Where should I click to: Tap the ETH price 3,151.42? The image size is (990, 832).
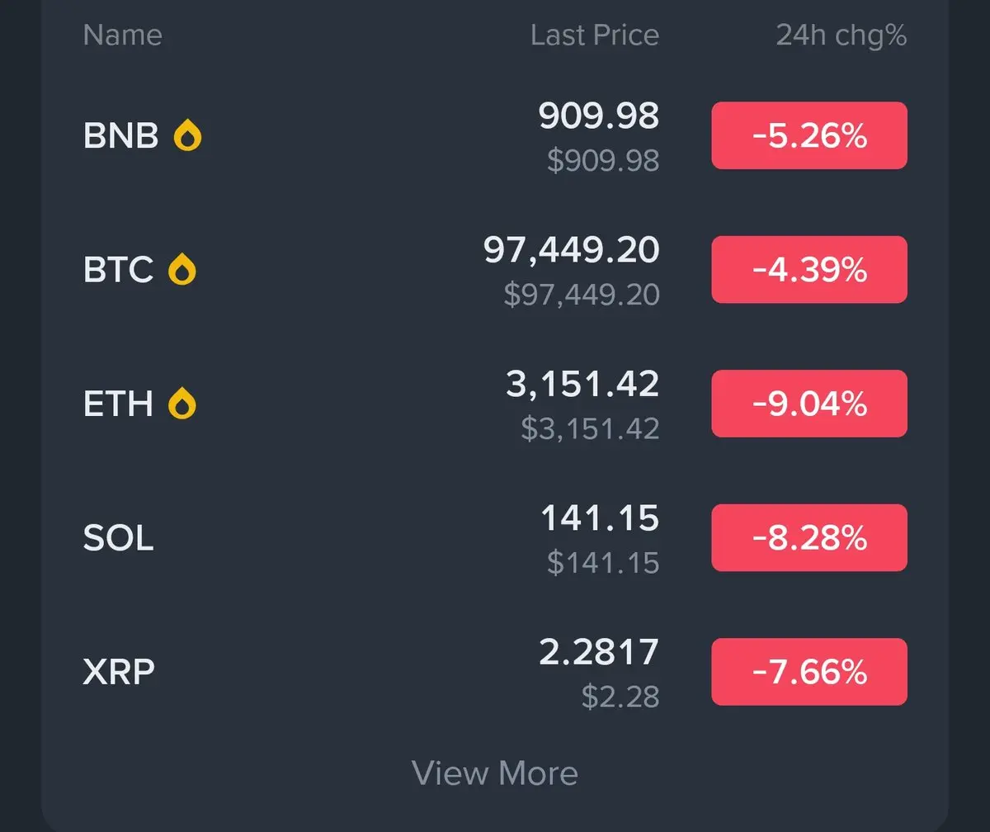(x=582, y=385)
